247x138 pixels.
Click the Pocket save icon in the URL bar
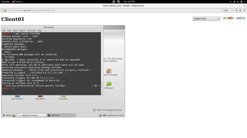[237, 10]
